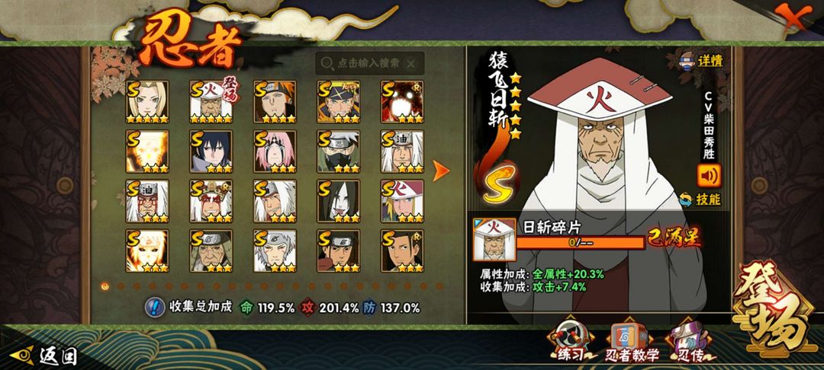Click the blue info icon beside 收集总加成
824x370 pixels.
(x=154, y=307)
